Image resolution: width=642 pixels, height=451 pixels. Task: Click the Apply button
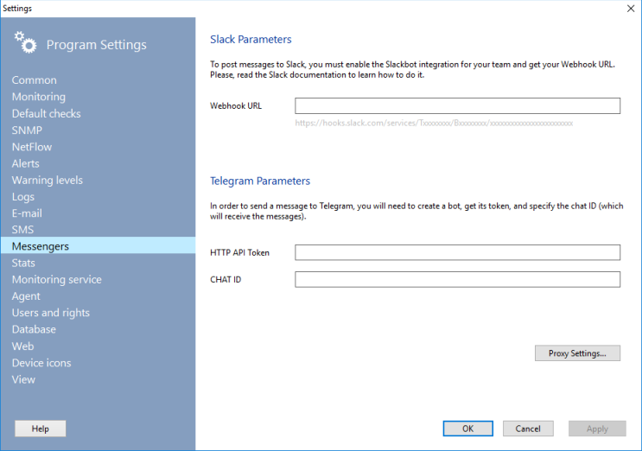pyautogui.click(x=597, y=429)
